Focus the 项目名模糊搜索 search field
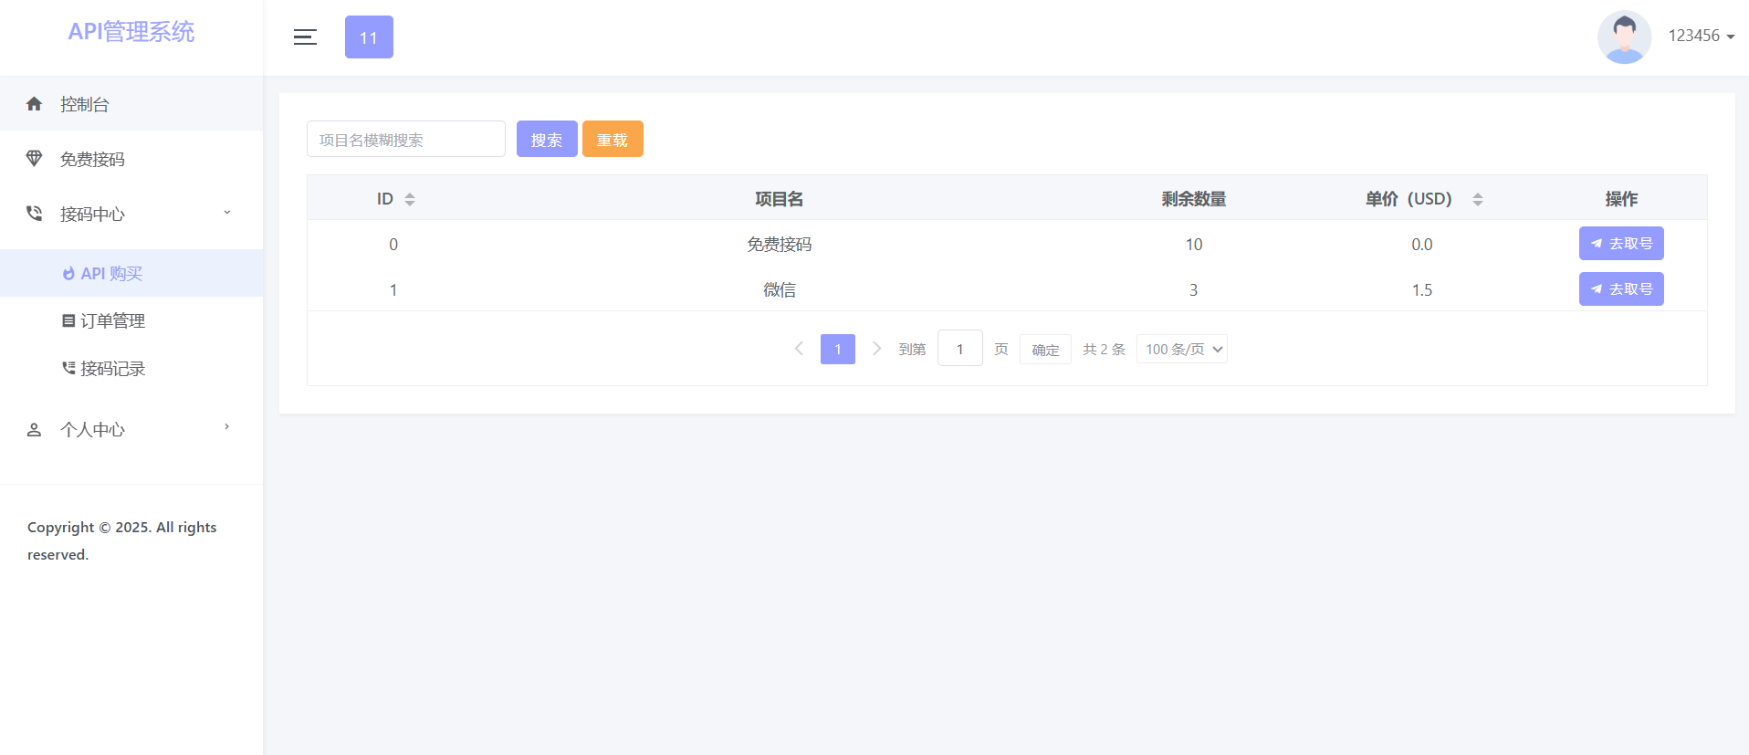The image size is (1749, 755). point(406,139)
